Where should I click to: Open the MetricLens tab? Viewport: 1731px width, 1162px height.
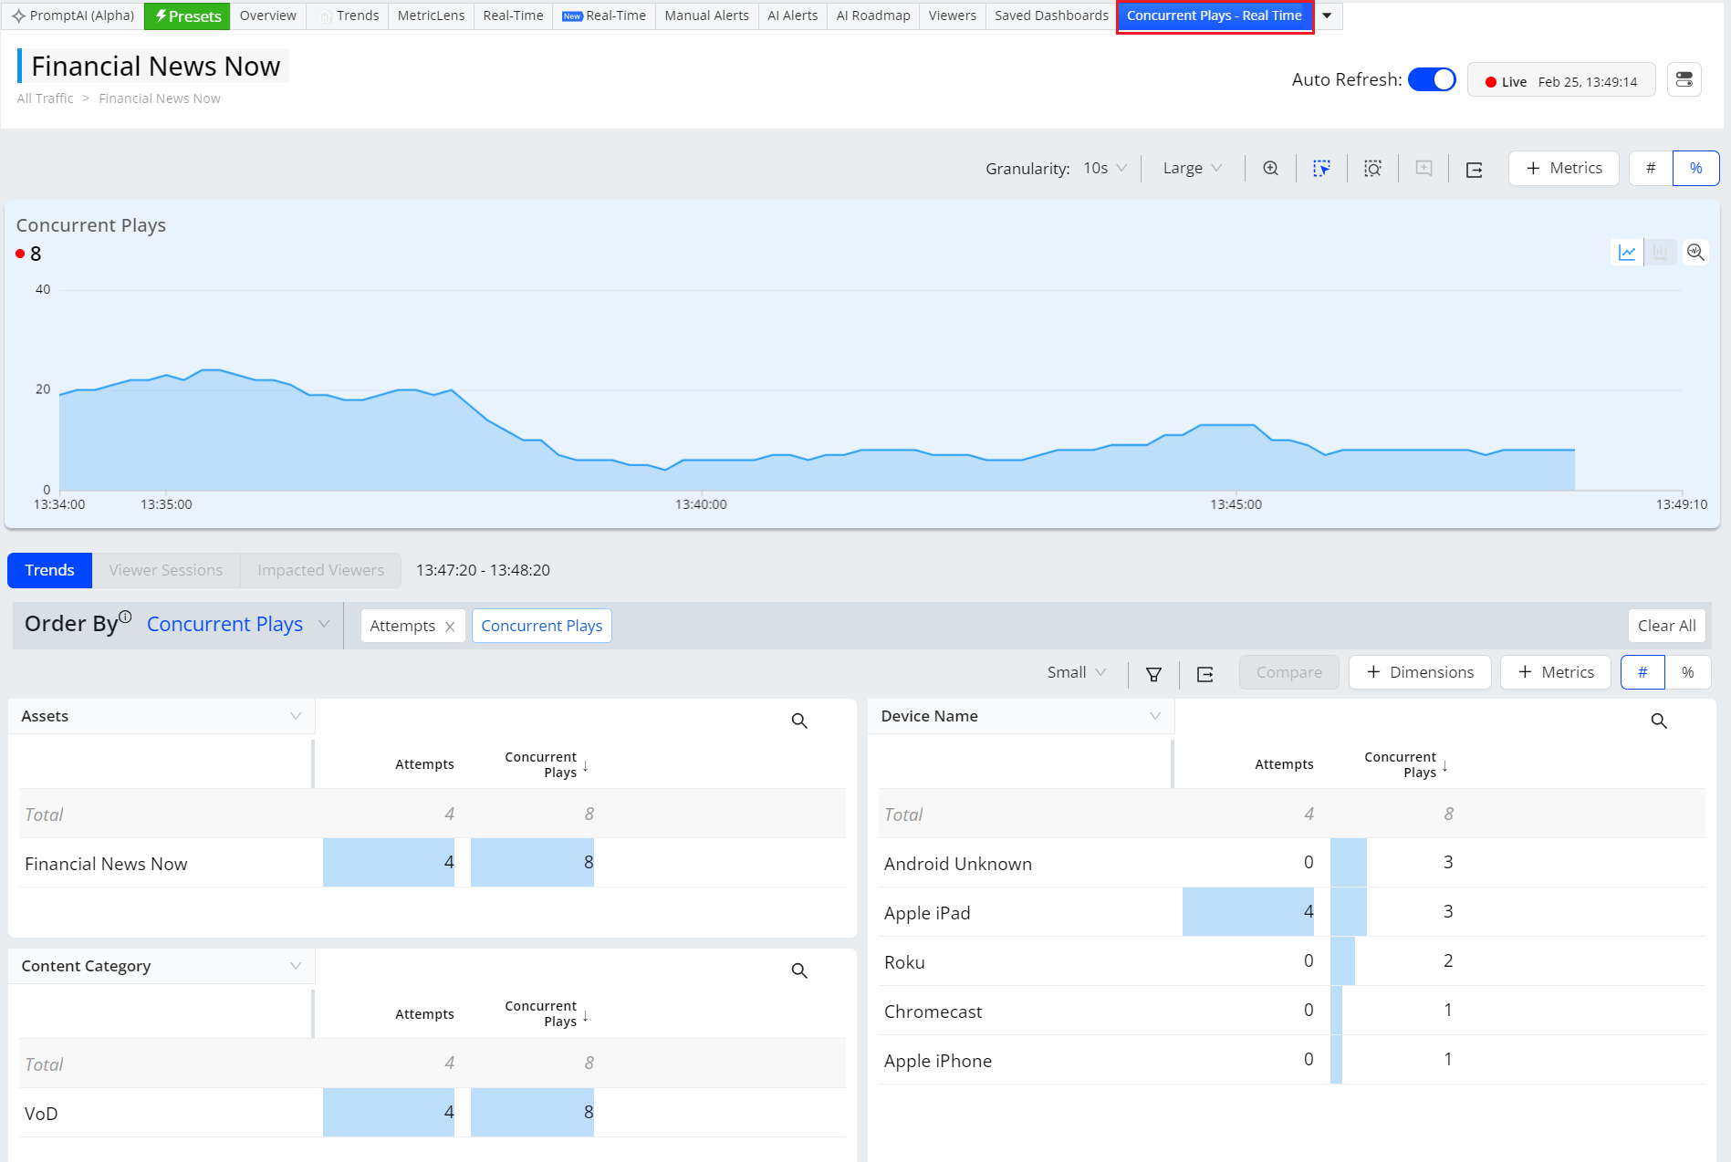[x=431, y=16]
